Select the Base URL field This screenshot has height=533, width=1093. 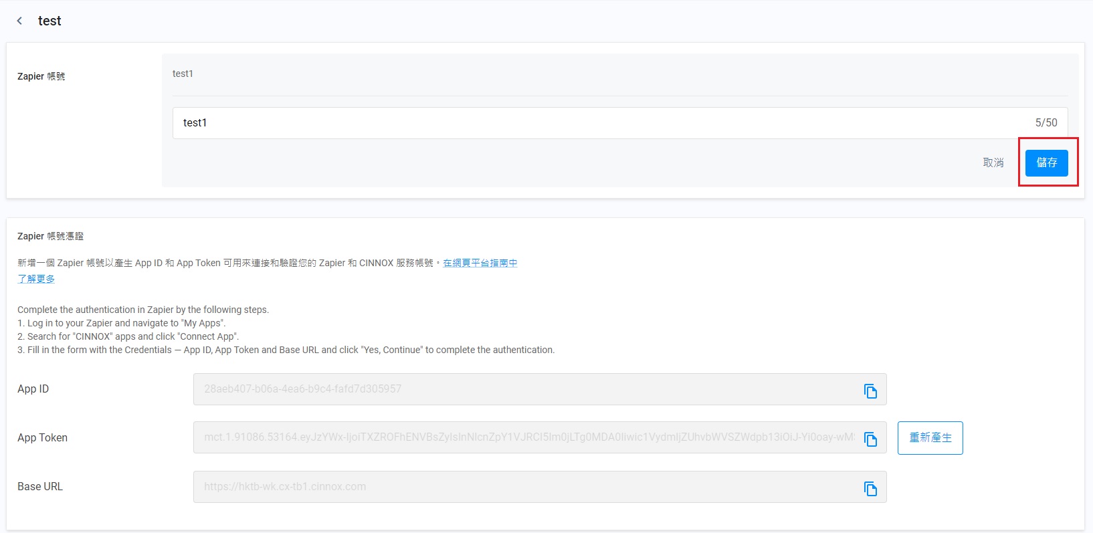pyautogui.click(x=540, y=487)
